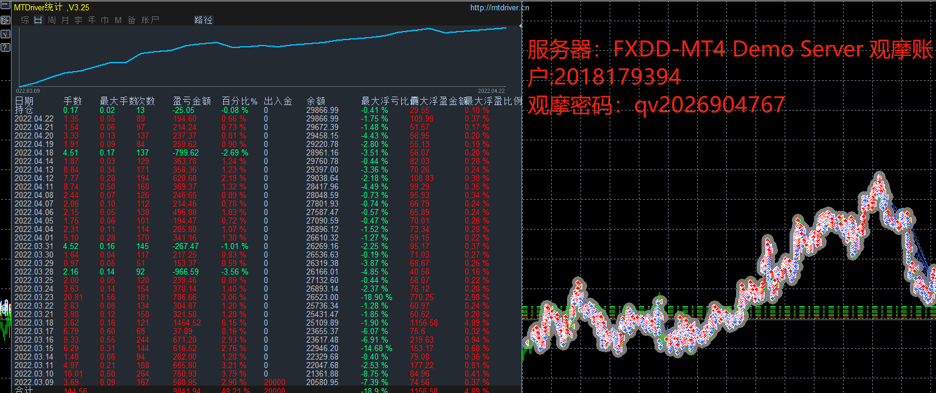Click the -25.05 floating loss value
Screen dimensions: 936x393
[184, 110]
